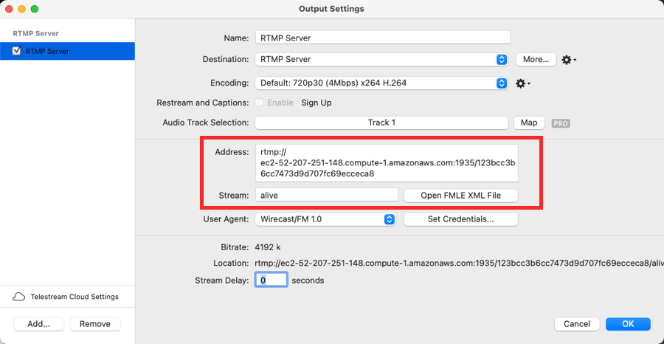The width and height of the screenshot is (664, 344).
Task: Select RTMP Server item in output list
Action: pos(66,52)
